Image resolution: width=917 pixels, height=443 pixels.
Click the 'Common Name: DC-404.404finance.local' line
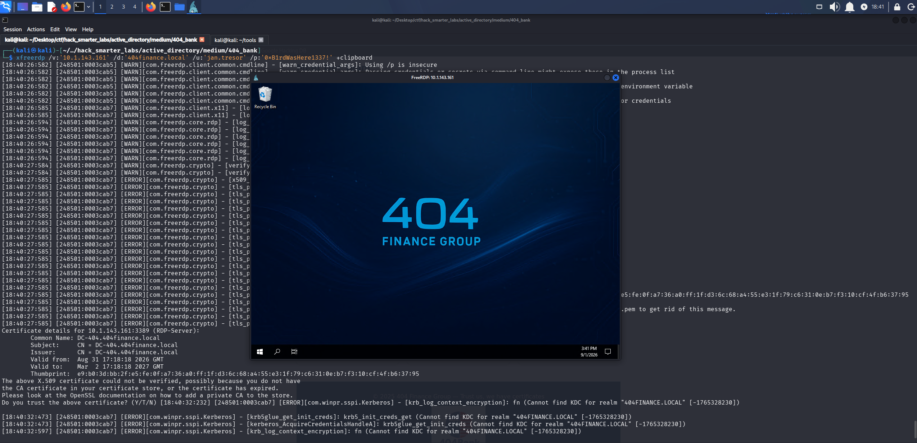coord(95,338)
